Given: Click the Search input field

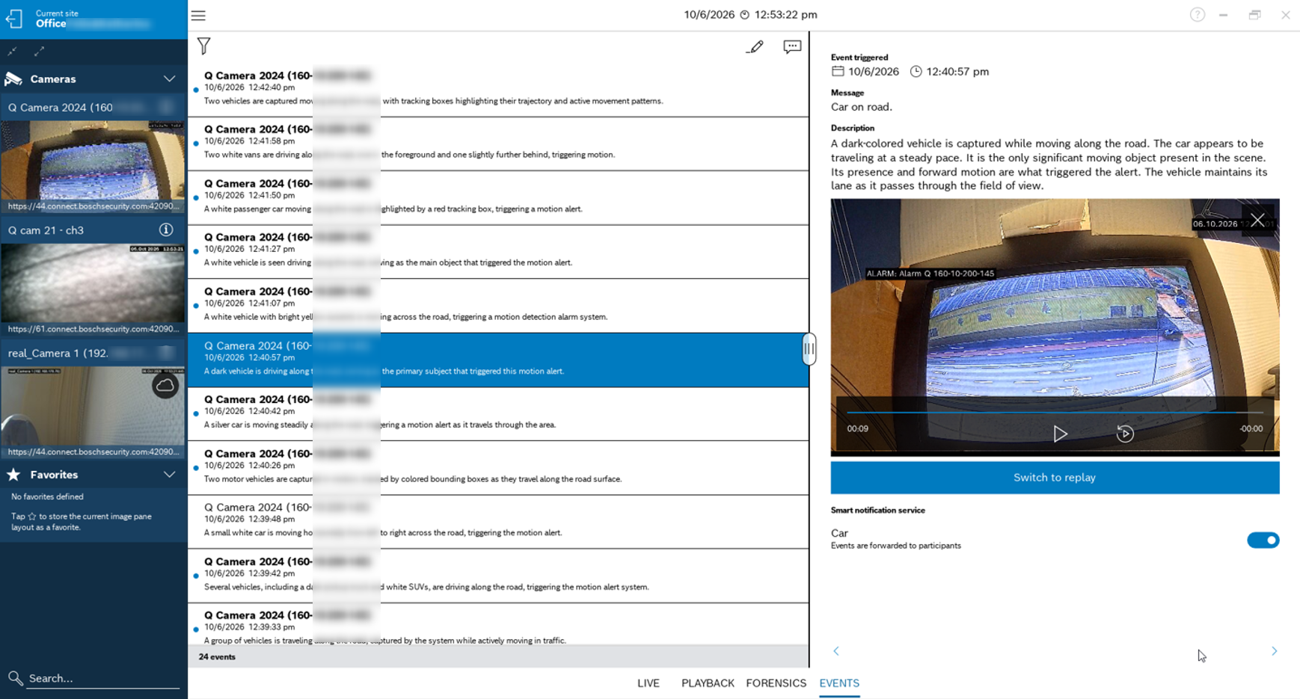Looking at the screenshot, I should [103, 678].
